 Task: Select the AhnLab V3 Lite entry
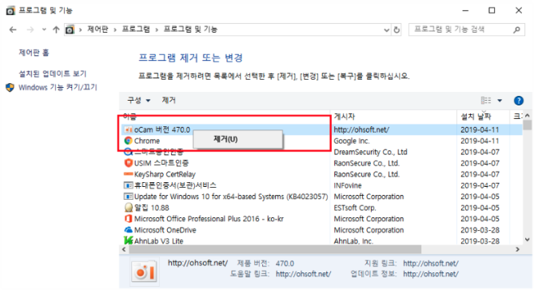[159, 241]
